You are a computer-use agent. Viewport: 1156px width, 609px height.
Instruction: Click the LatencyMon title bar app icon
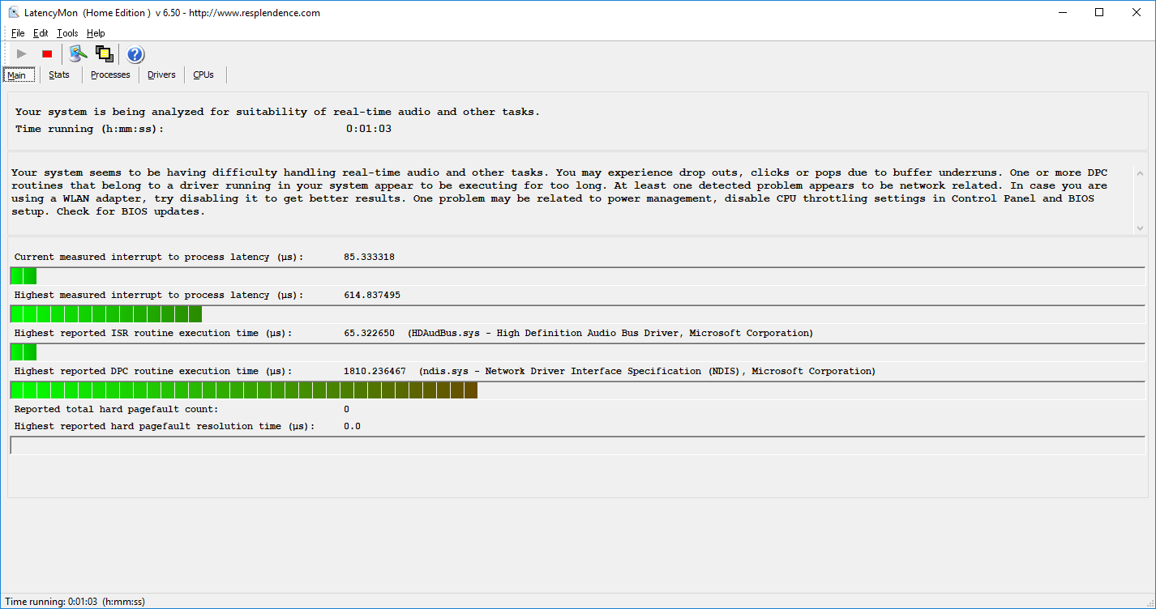tap(13, 12)
